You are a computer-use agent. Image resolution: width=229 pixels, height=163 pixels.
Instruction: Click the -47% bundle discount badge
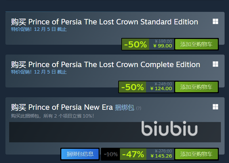coord(133,154)
